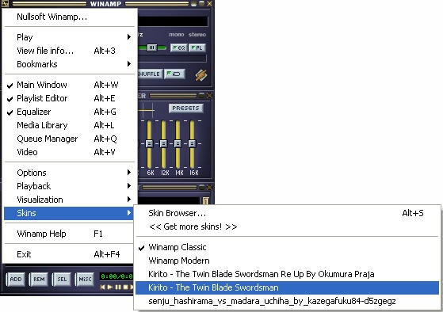This screenshot has height=312, width=443.
Task: Expand the Playback submenu
Action: 70,186
